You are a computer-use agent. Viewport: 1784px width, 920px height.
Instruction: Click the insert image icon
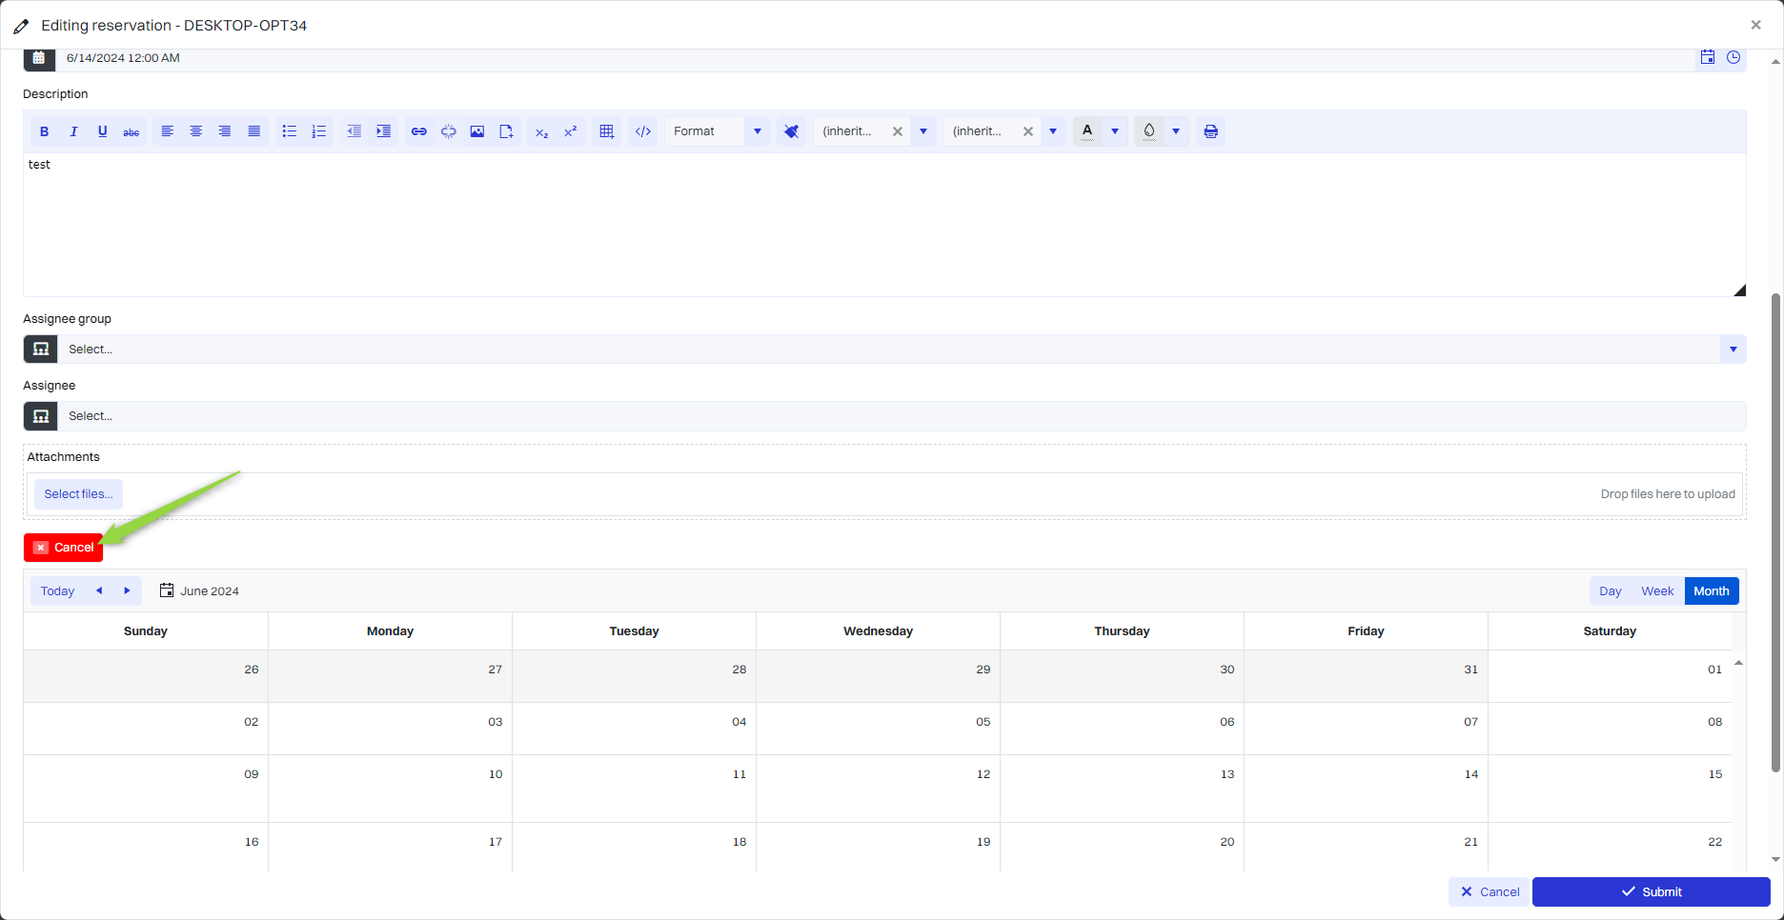(x=477, y=131)
